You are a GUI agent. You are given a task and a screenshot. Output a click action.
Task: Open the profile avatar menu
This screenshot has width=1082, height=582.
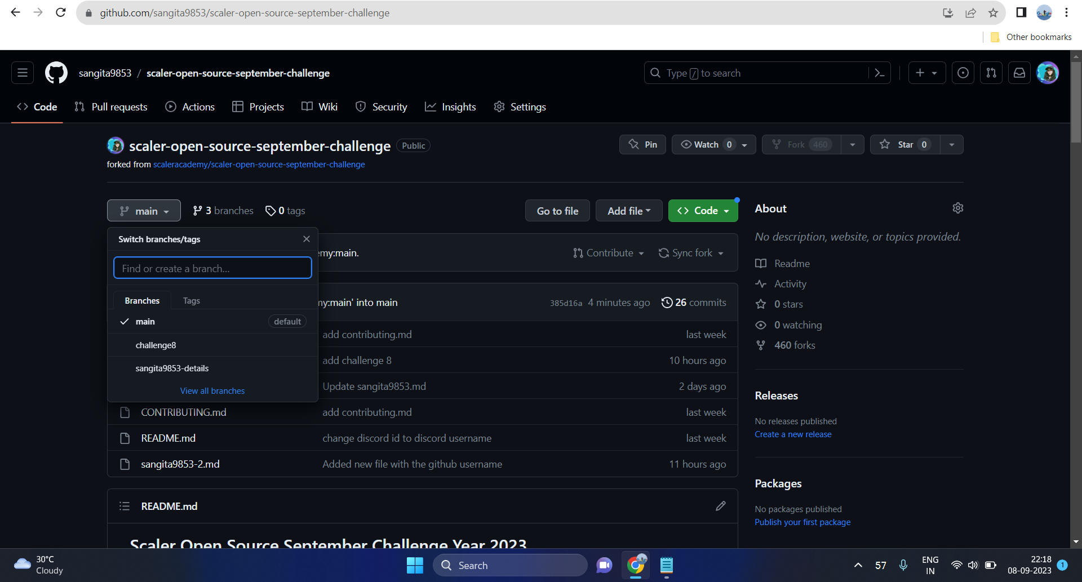(x=1047, y=73)
